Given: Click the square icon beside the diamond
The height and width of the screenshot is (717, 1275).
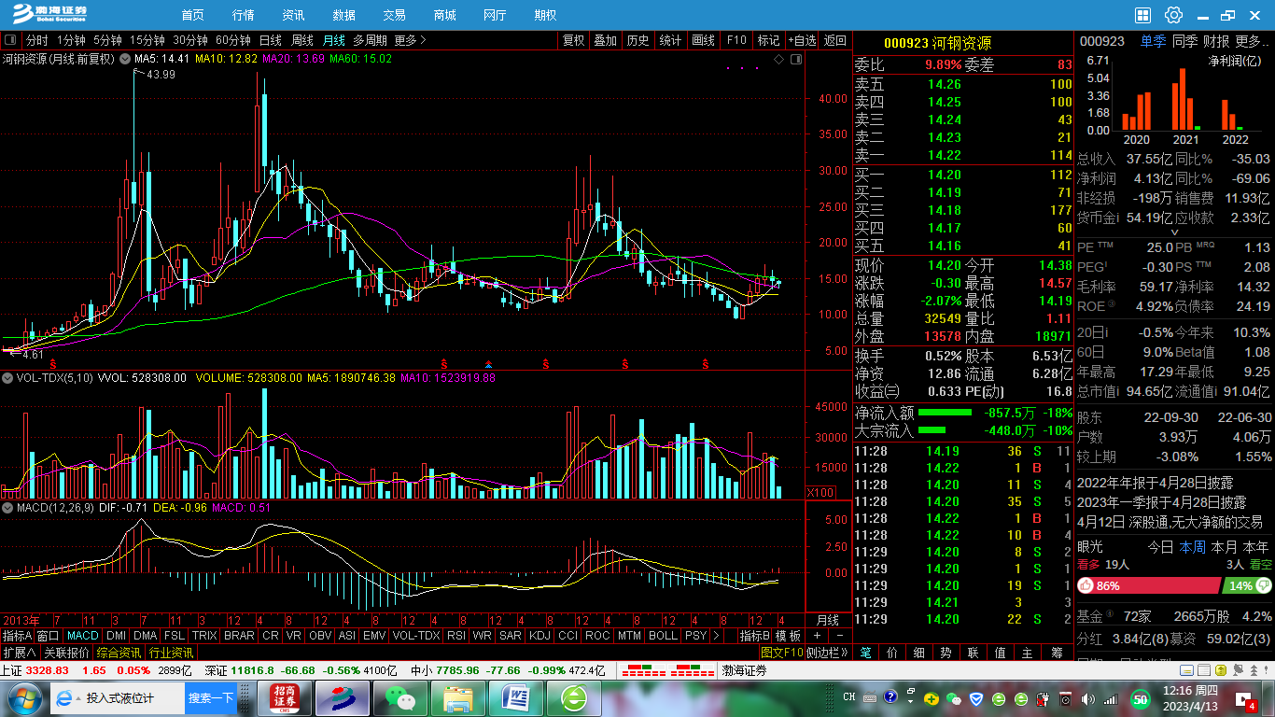Looking at the screenshot, I should (x=795, y=59).
